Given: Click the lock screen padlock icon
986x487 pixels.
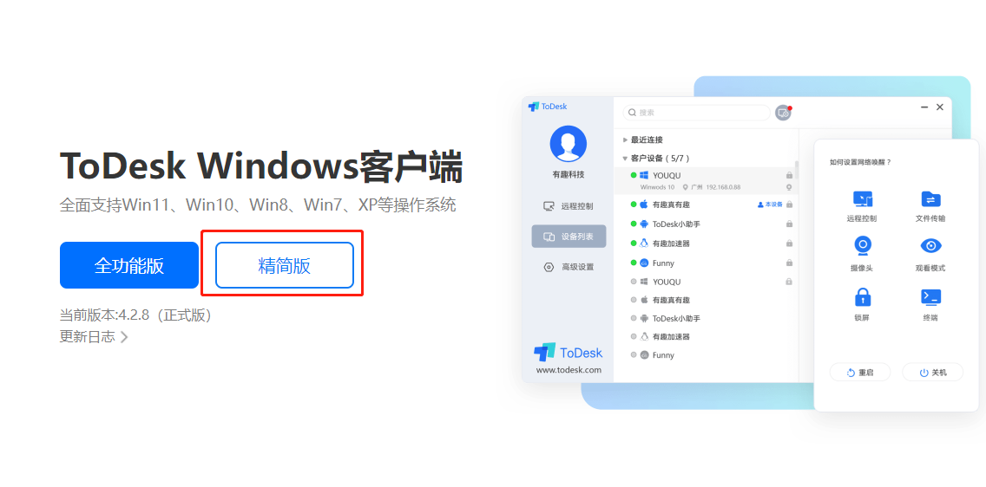Looking at the screenshot, I should click(x=862, y=296).
